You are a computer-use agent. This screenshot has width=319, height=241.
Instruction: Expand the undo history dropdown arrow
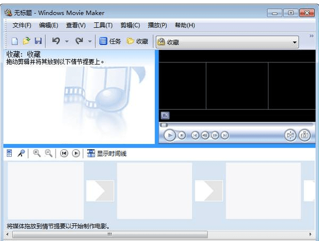point(67,42)
